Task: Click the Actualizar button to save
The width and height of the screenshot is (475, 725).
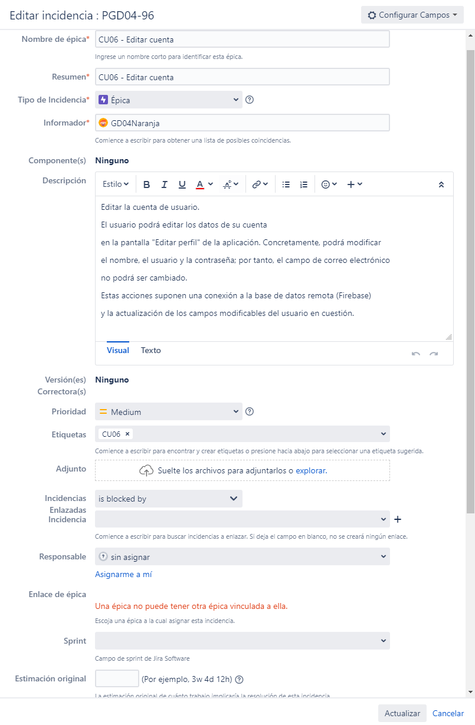Action: coord(402,713)
